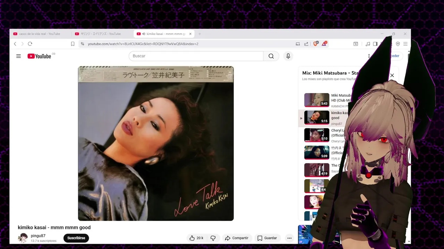
Task: Reload the page with the refresh icon
Action: tap(30, 44)
